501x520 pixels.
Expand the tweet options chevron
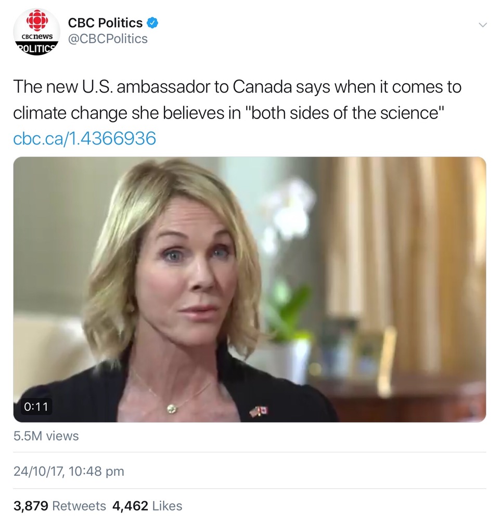[483, 25]
